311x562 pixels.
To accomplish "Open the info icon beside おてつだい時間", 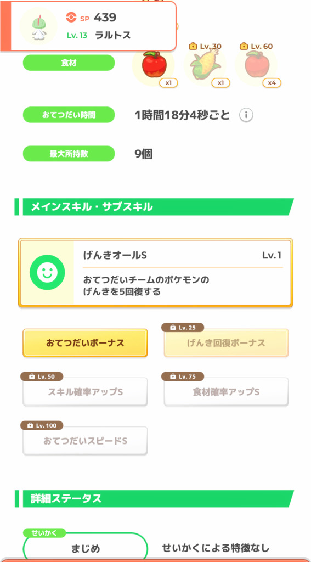I will (x=246, y=115).
